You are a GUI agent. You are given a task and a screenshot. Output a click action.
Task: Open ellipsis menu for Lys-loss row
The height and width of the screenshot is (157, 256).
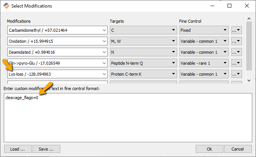(236, 74)
